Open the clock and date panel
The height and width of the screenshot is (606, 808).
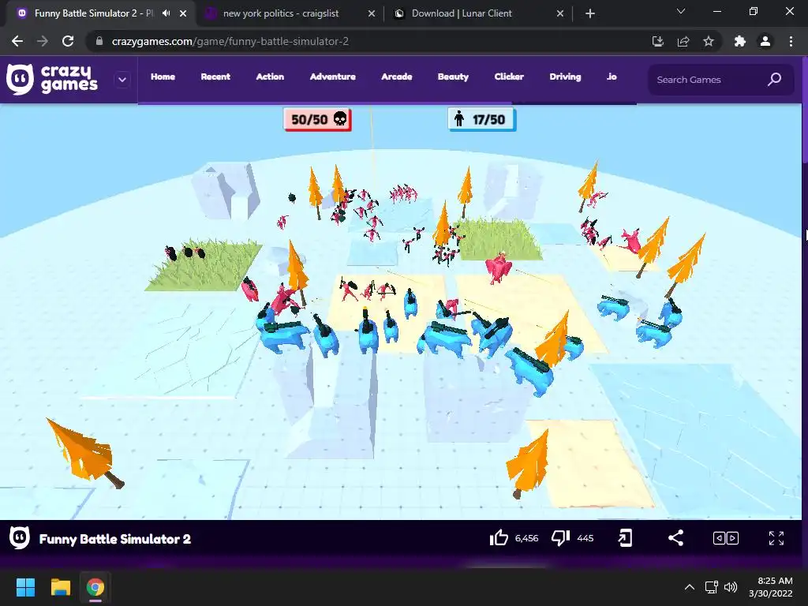[x=770, y=587]
